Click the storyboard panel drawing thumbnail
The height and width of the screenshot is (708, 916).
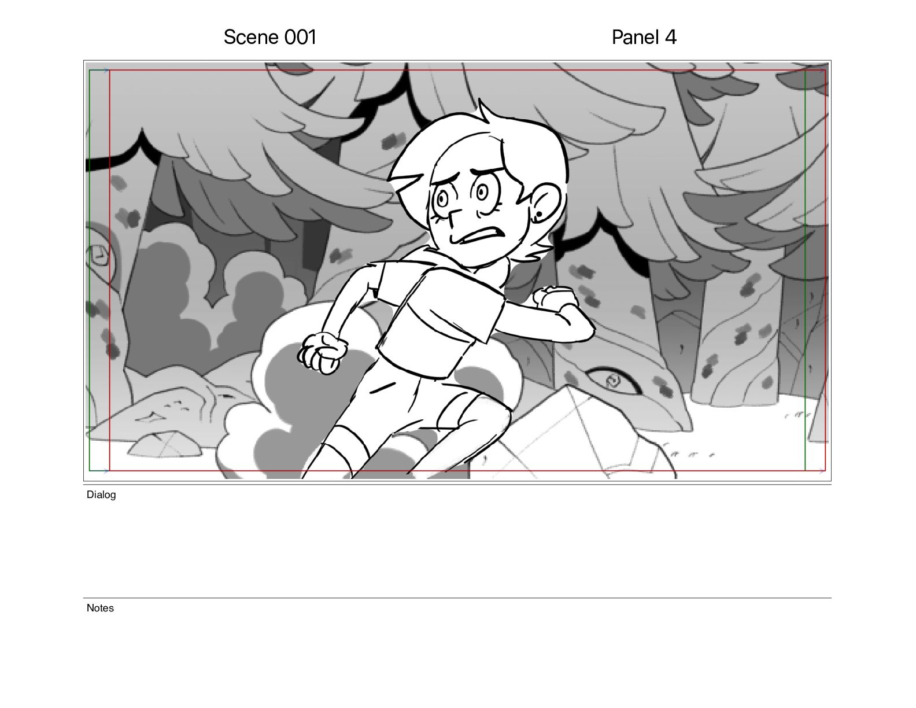457,271
